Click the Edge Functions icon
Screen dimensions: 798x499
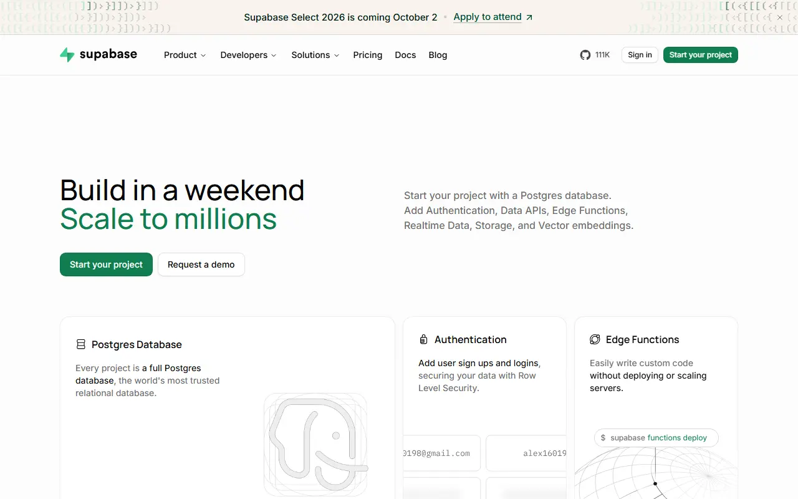pos(595,339)
